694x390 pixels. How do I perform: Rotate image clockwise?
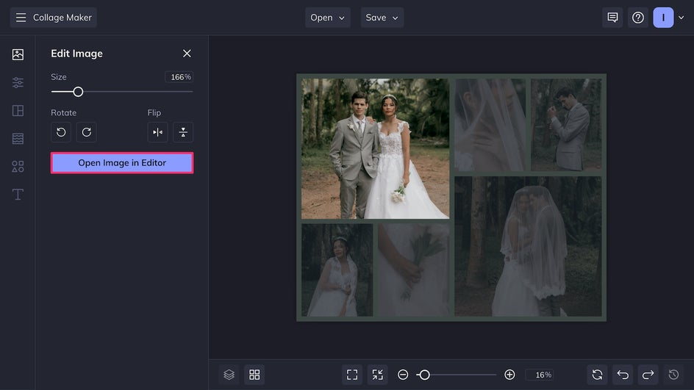86,132
